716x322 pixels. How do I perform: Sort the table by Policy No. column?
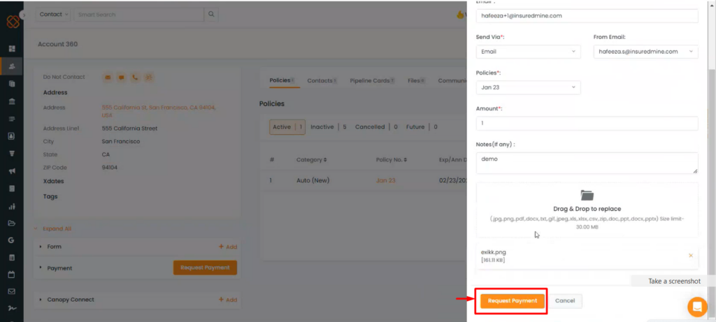coord(392,160)
